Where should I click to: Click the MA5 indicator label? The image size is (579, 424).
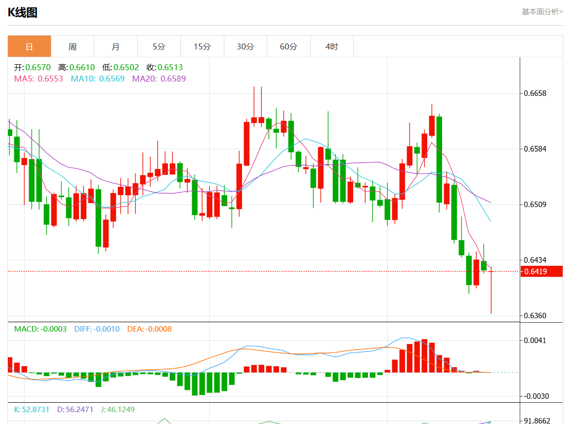pyautogui.click(x=39, y=79)
